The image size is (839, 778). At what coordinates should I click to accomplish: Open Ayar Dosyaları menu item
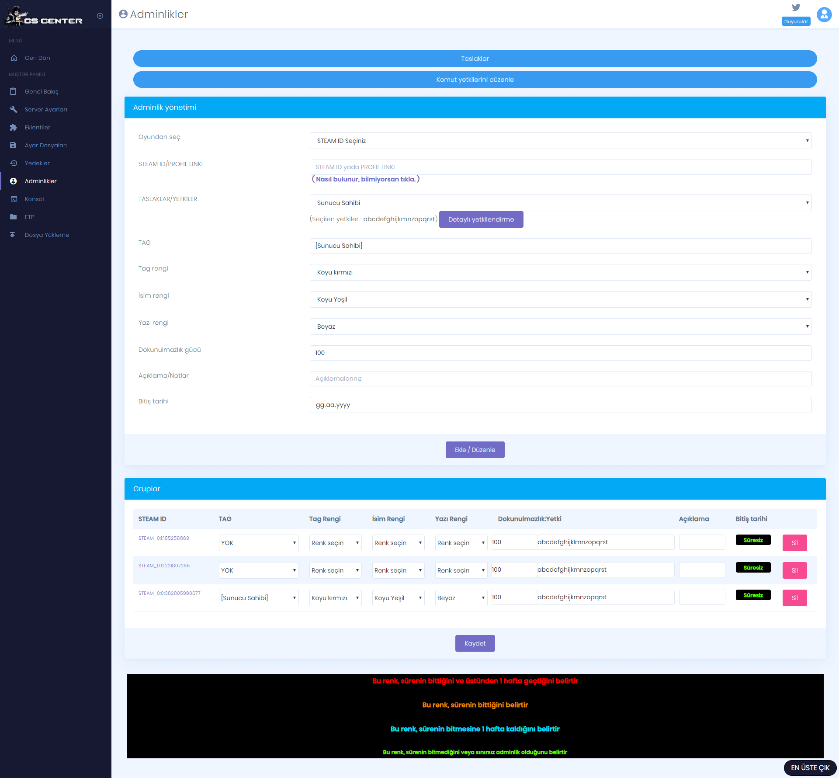click(46, 145)
